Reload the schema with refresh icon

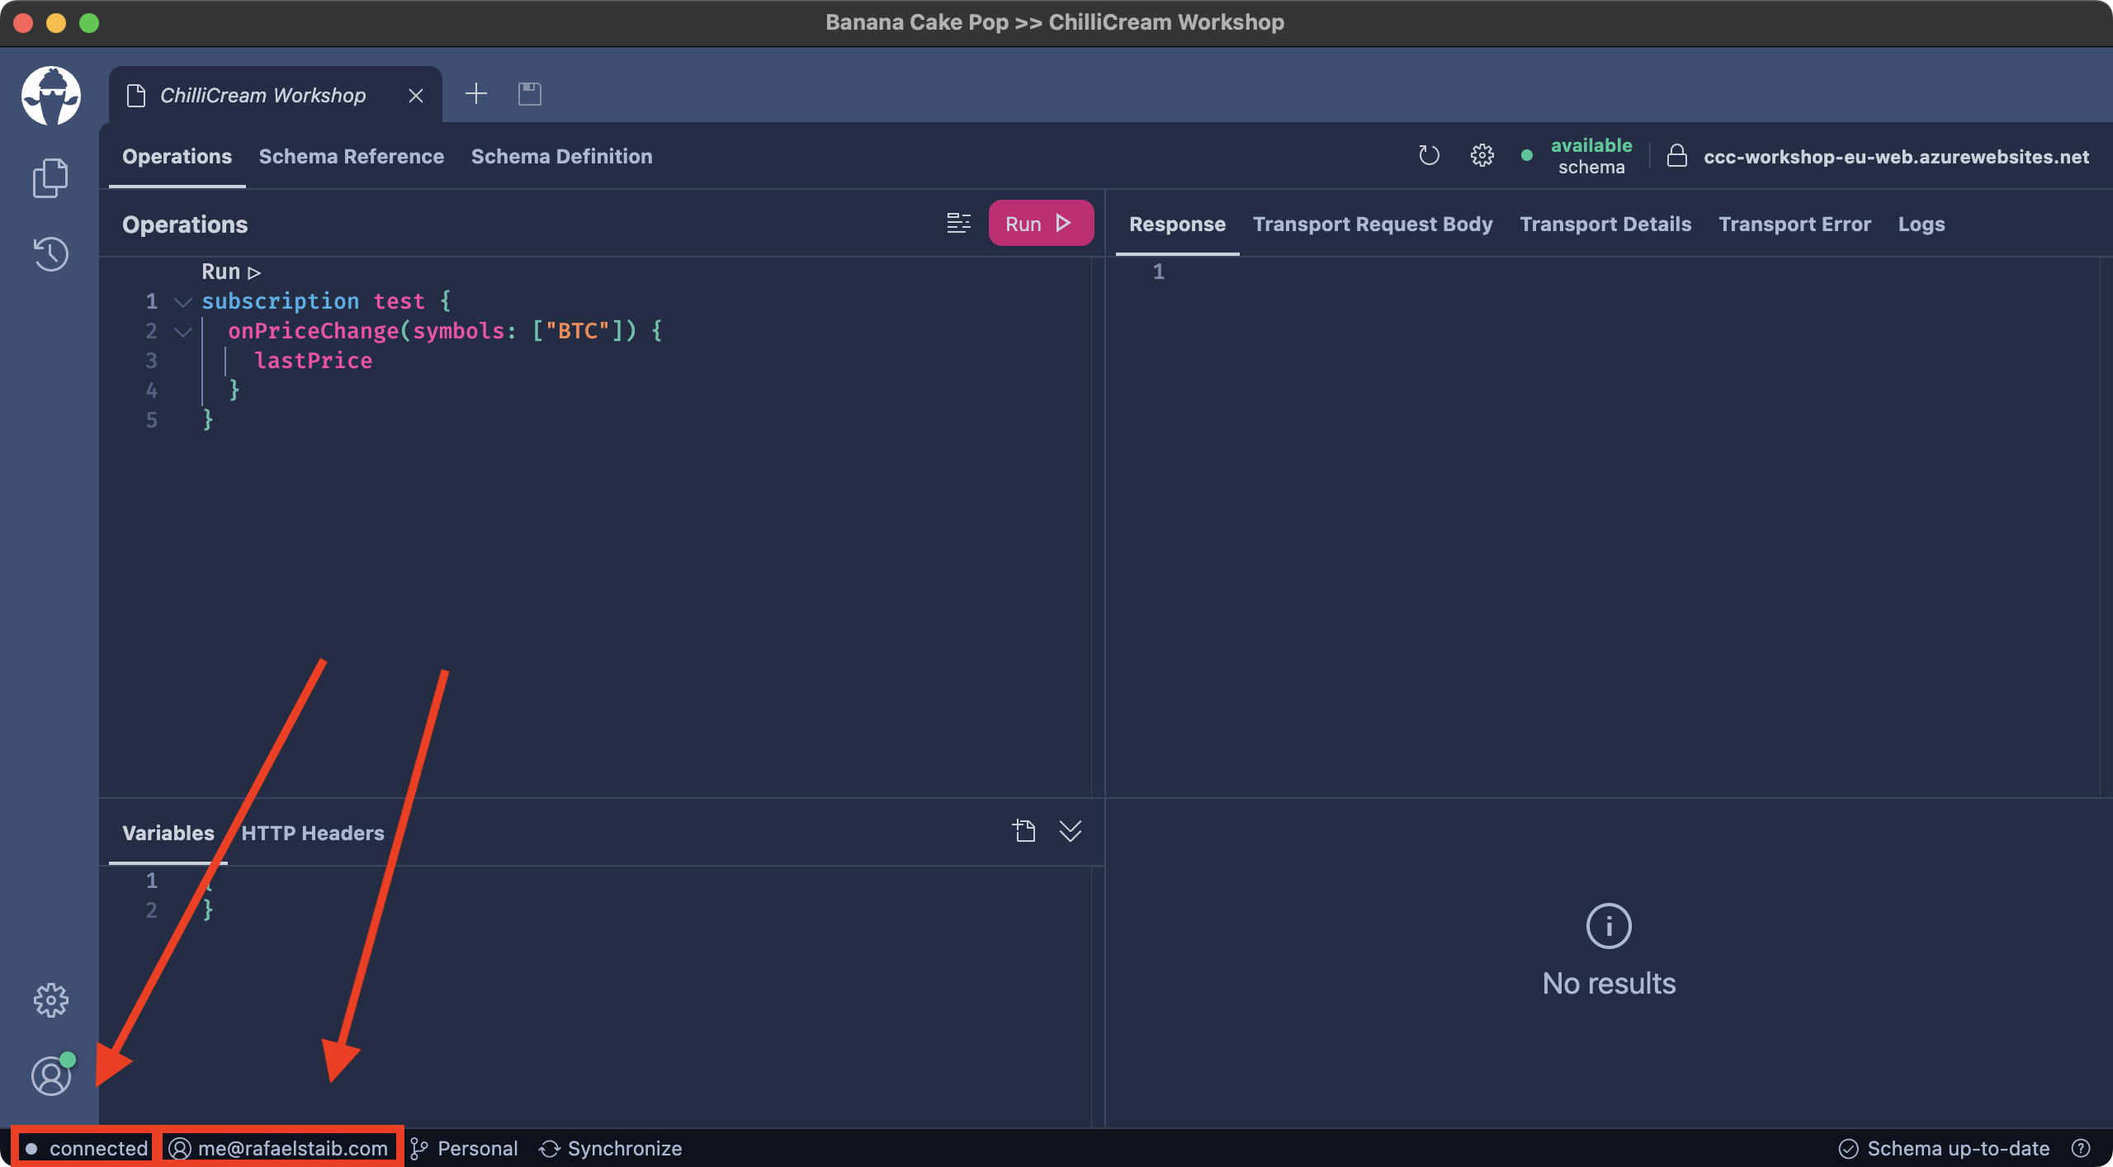coord(1429,156)
